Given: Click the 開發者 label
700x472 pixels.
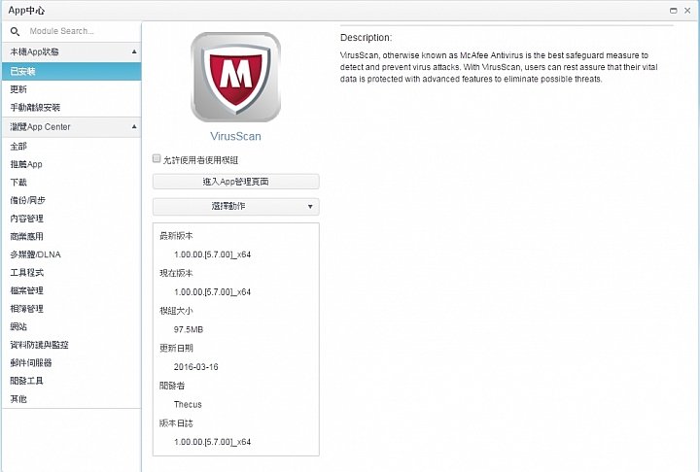Looking at the screenshot, I should point(172,386).
